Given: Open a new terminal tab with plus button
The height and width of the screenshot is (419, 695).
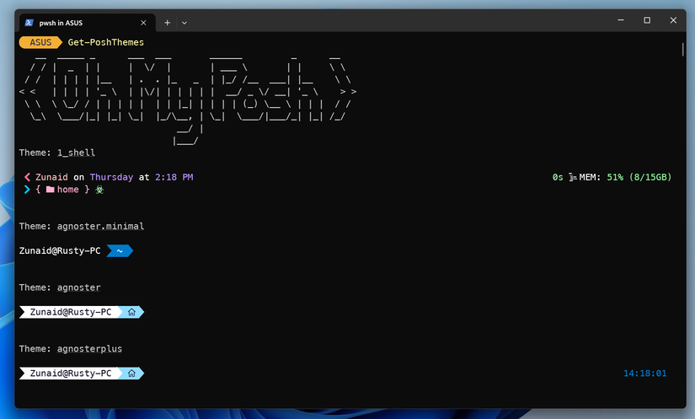Looking at the screenshot, I should 167,23.
